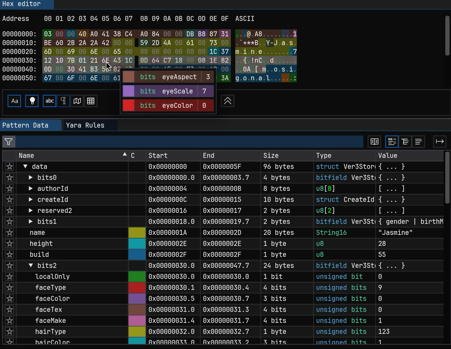Click the funnel filter icon
Viewport: 451px width, 349px height.
click(9, 142)
